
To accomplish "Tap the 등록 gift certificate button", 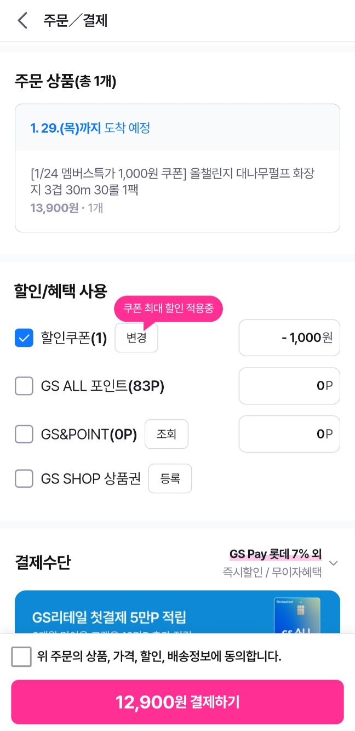I will (x=170, y=479).
